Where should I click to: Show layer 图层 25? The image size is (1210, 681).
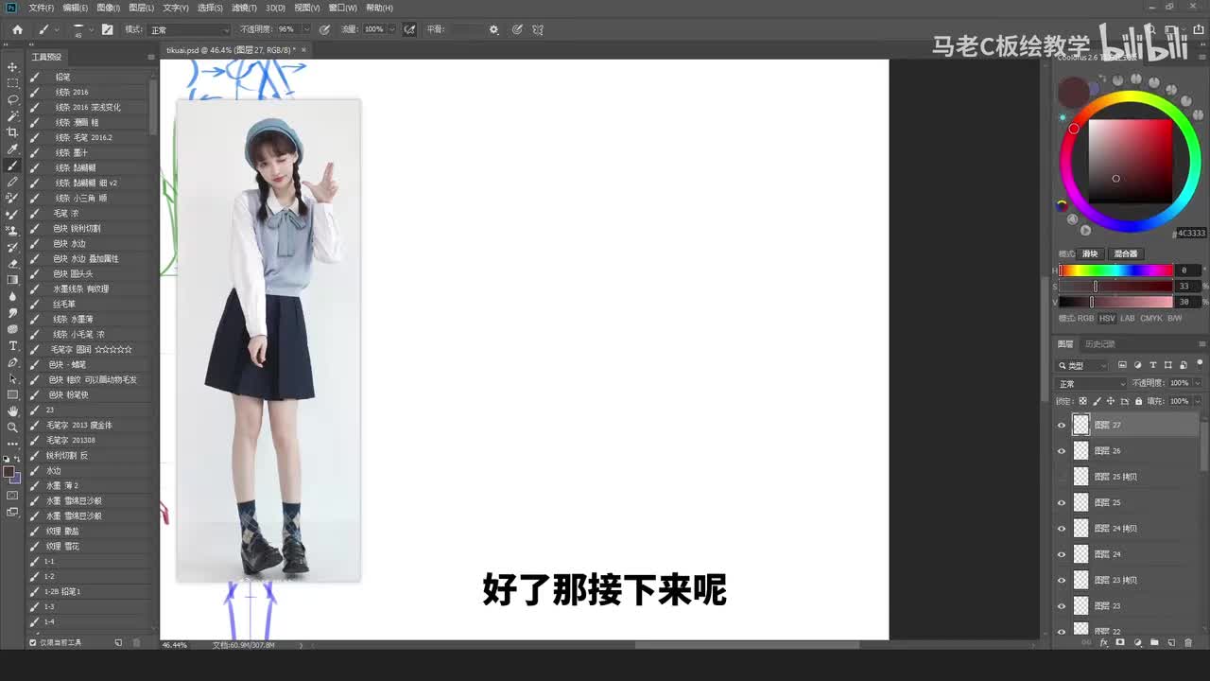(1061, 502)
